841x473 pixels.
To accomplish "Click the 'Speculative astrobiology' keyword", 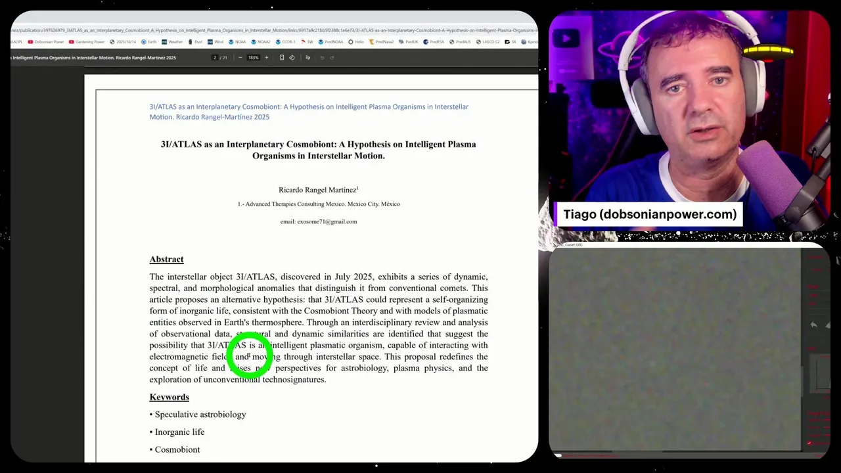I will coord(200,415).
